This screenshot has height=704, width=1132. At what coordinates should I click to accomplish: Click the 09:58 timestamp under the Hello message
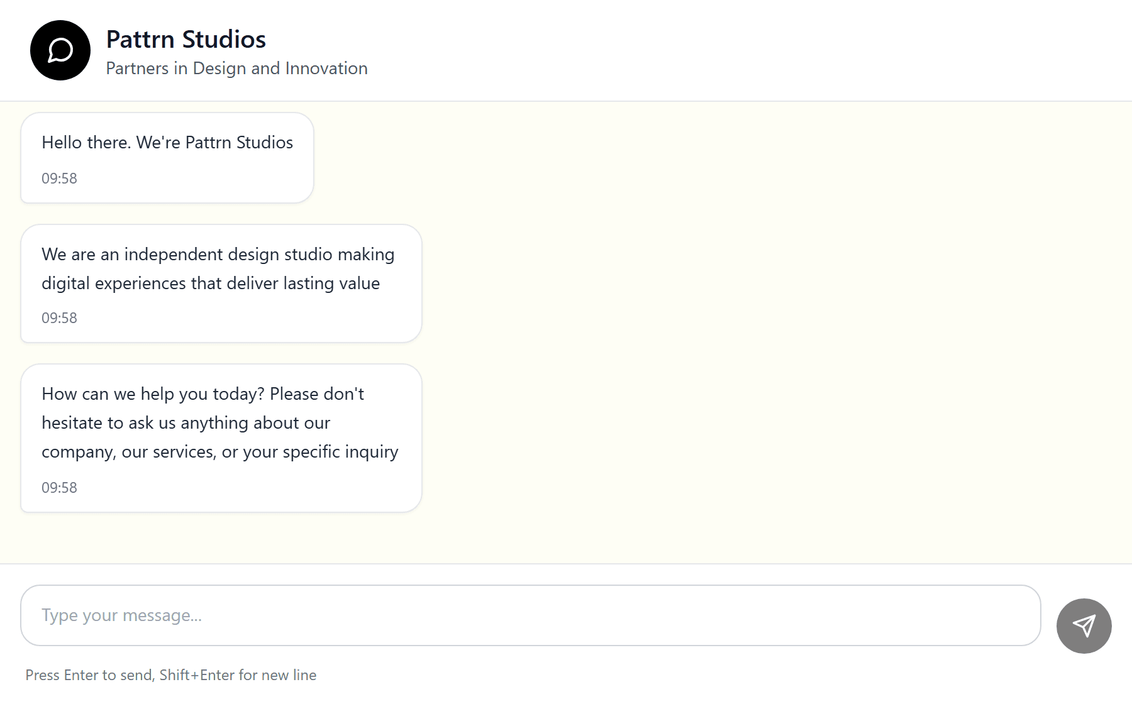click(x=59, y=179)
